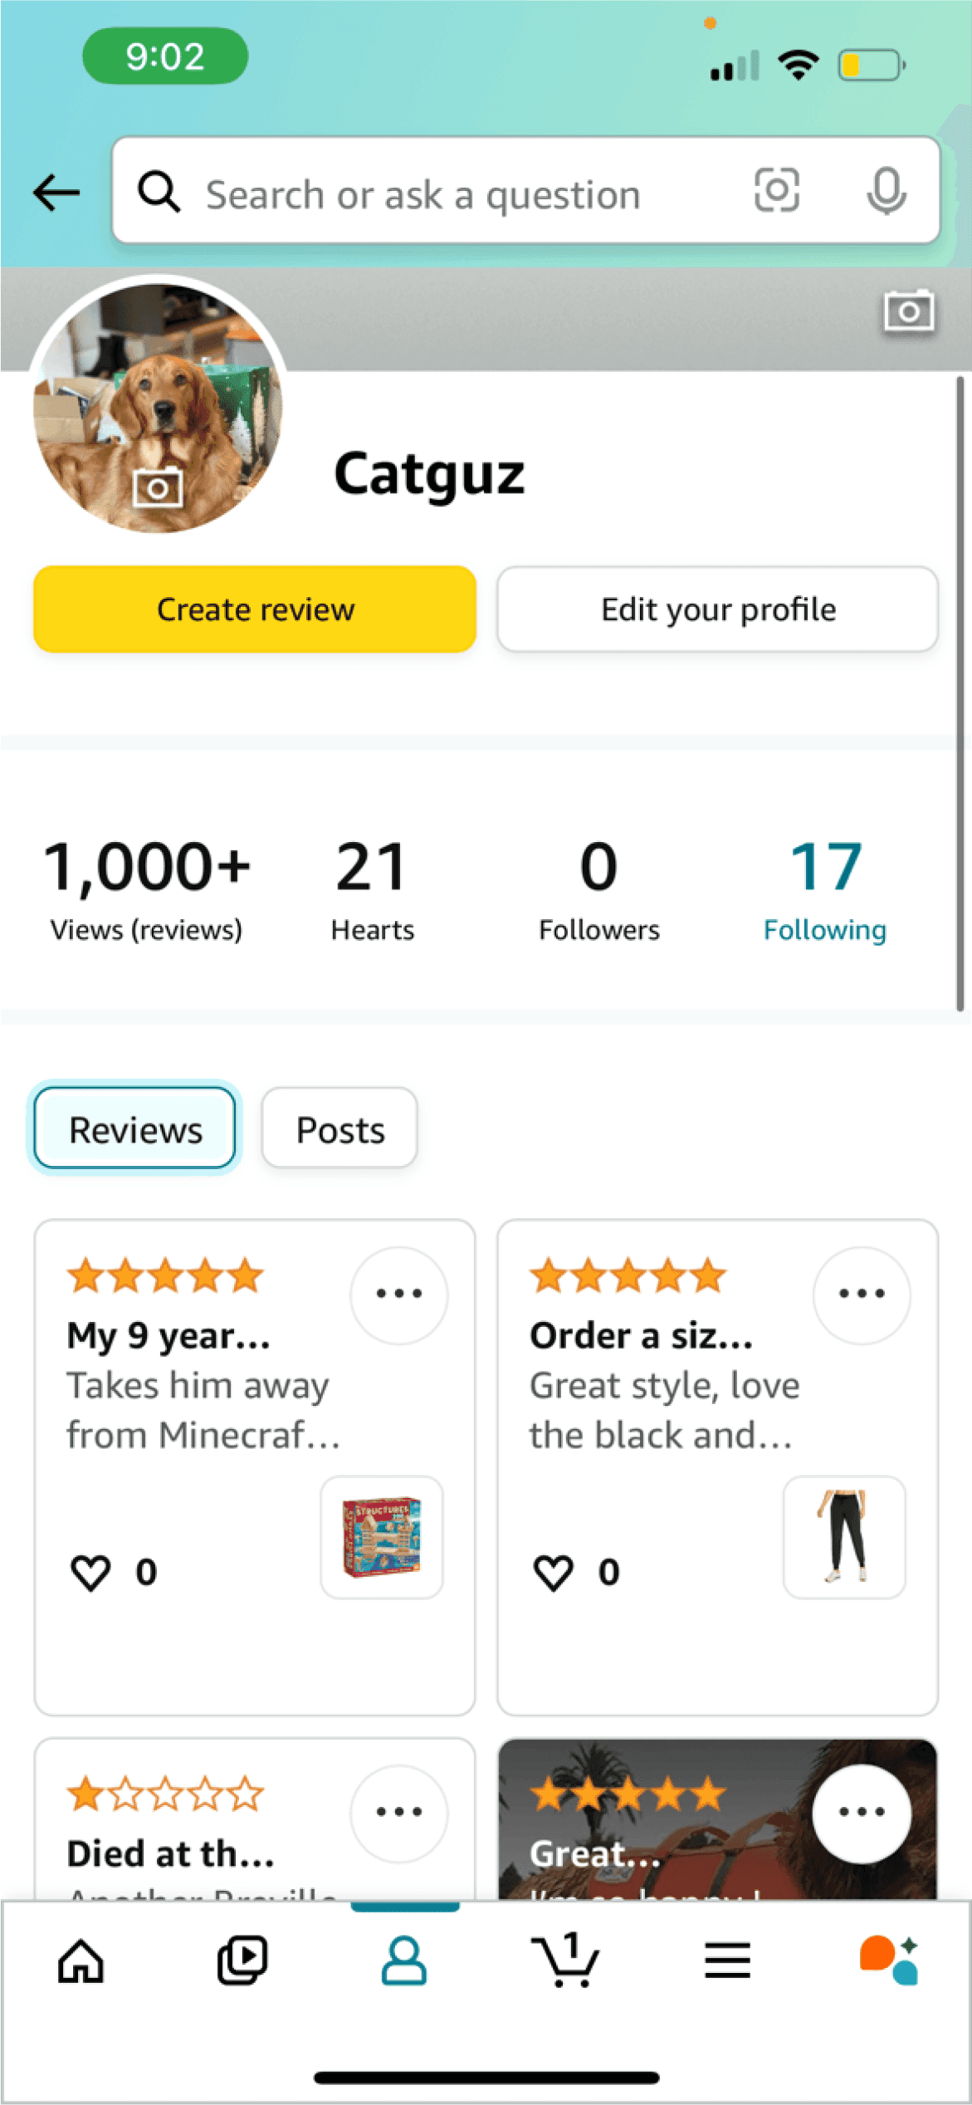
Task: Heart the "My 9 year..." review
Action: pyautogui.click(x=90, y=1572)
